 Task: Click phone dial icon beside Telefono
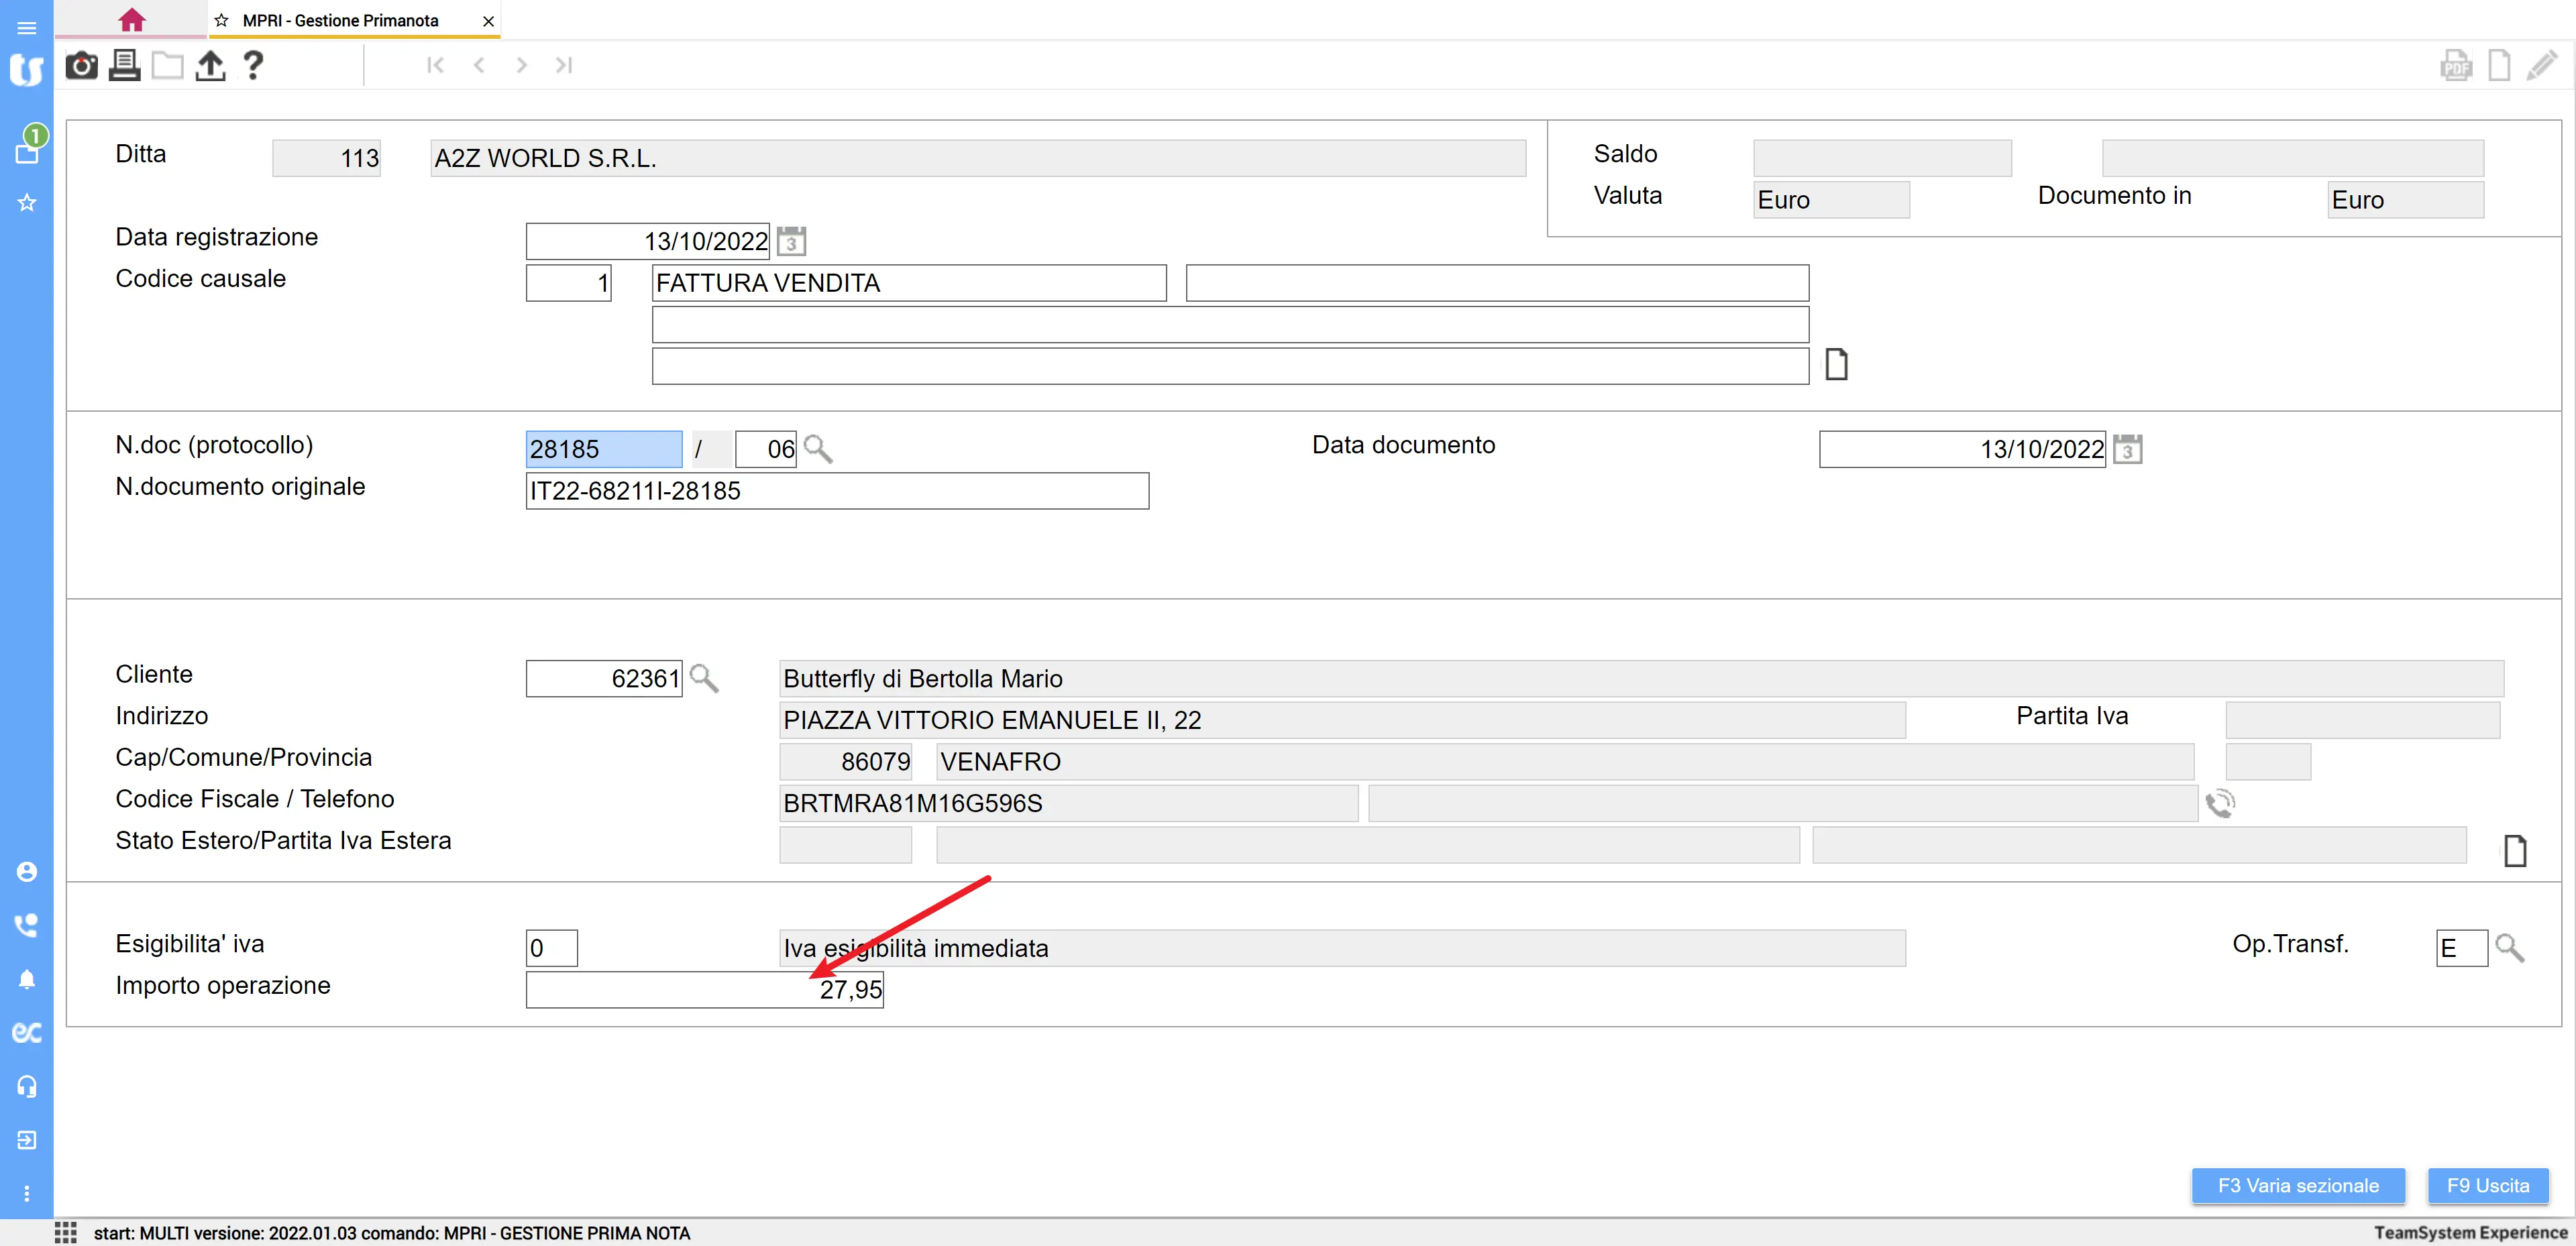click(2220, 803)
